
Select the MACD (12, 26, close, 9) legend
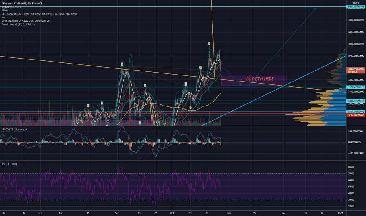pyautogui.click(x=15, y=129)
